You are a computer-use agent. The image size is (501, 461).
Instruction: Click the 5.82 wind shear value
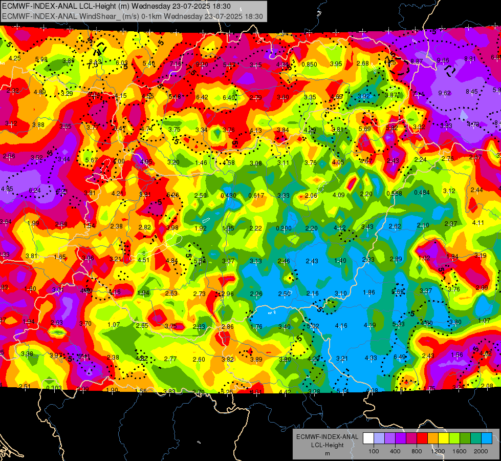point(391,128)
